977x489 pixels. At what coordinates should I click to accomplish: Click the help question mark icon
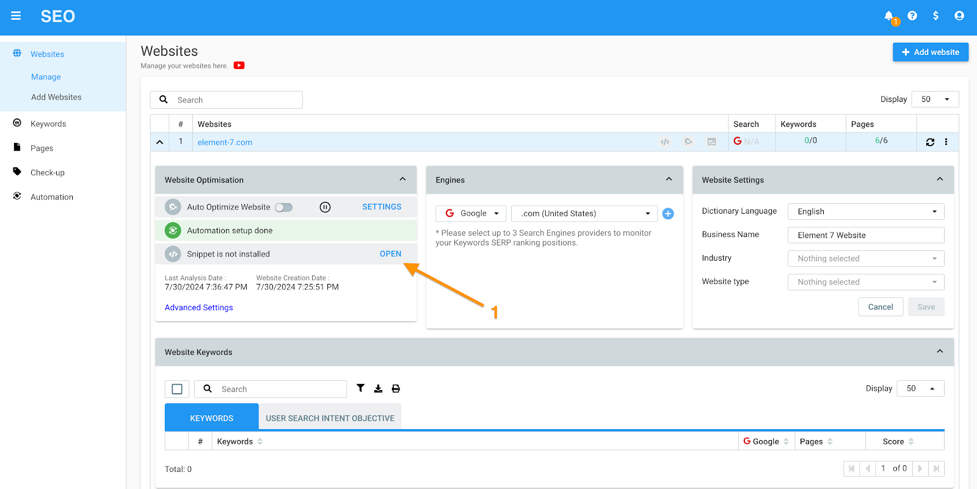coord(912,16)
